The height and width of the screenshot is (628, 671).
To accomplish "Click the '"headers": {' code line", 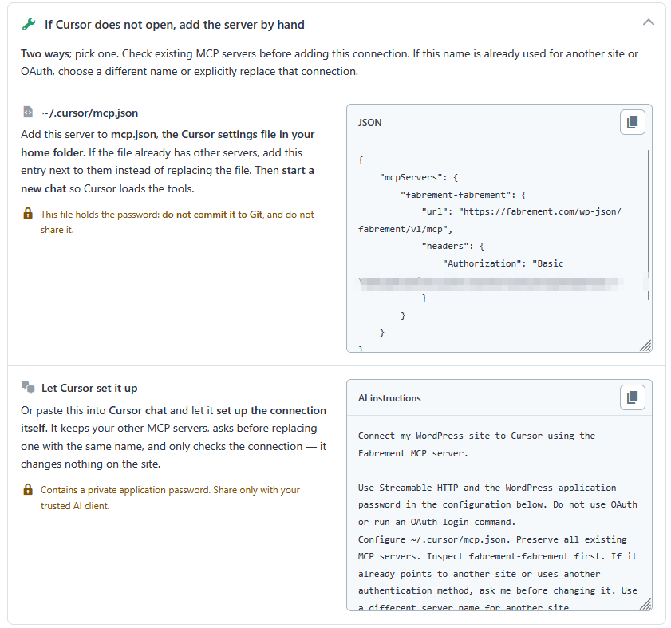I will (452, 246).
